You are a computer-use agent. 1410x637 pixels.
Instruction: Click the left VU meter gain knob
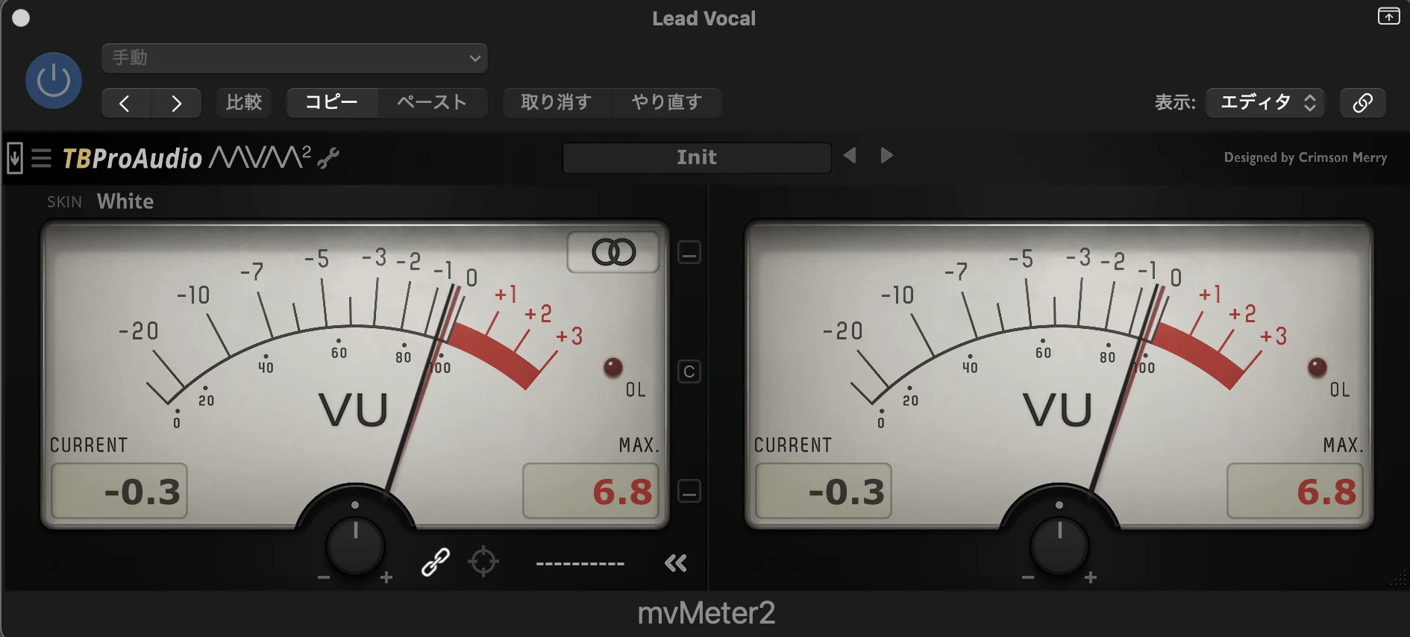[x=355, y=547]
